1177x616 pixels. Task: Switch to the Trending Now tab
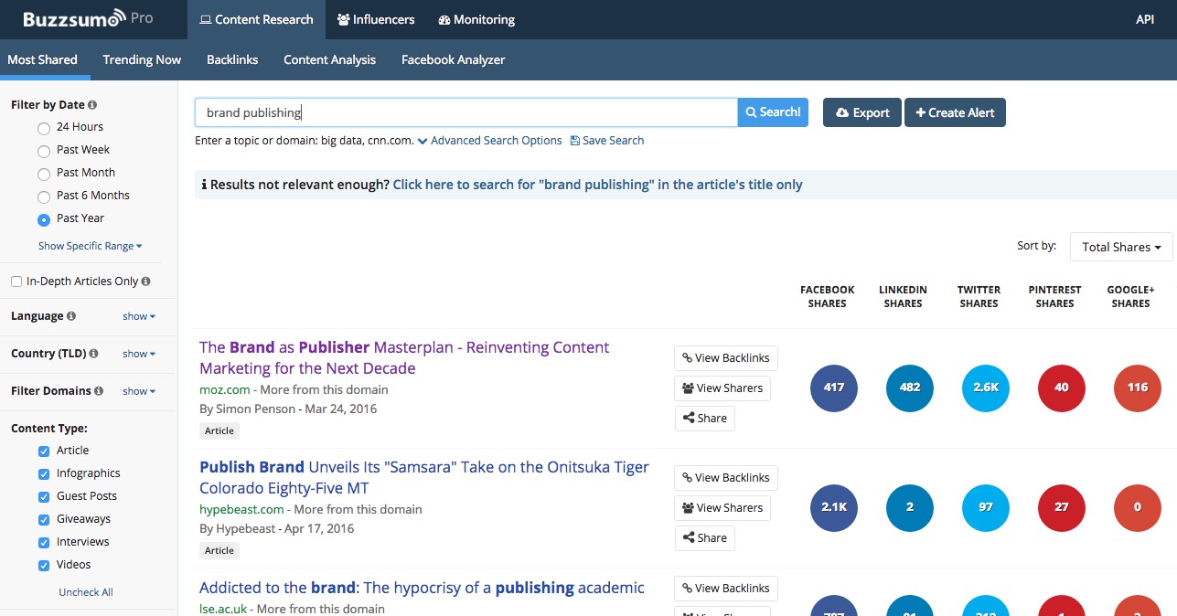(x=141, y=58)
